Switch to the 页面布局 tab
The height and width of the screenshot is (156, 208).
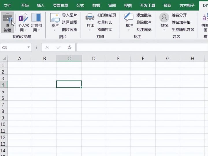60,5
